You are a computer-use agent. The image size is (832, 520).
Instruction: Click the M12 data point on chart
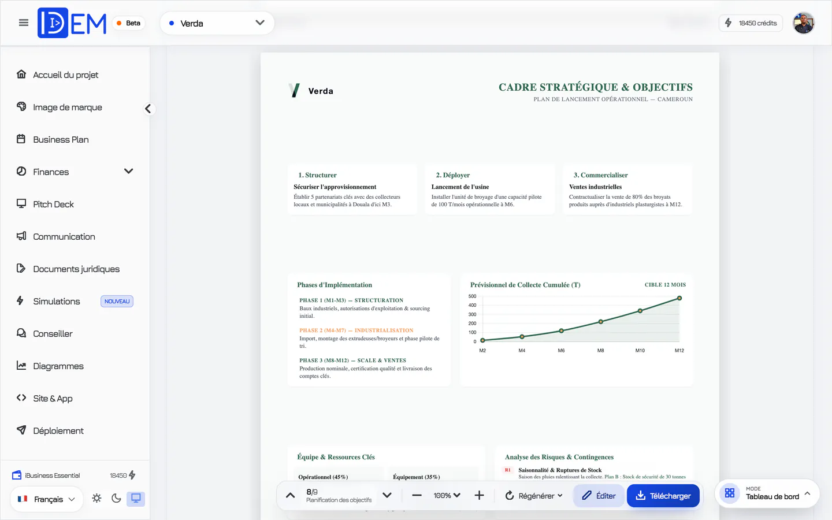click(679, 298)
